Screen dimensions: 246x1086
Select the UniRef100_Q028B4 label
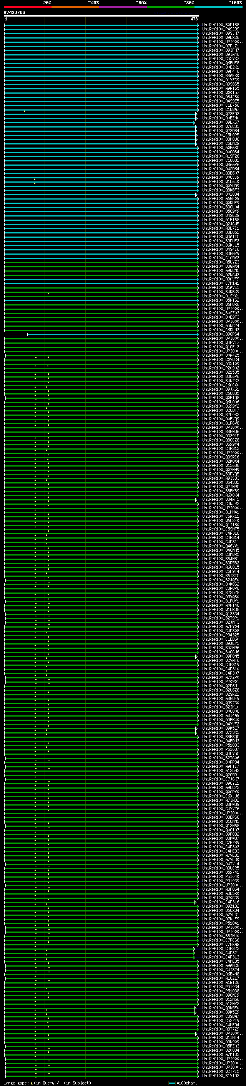[x=221, y=194]
